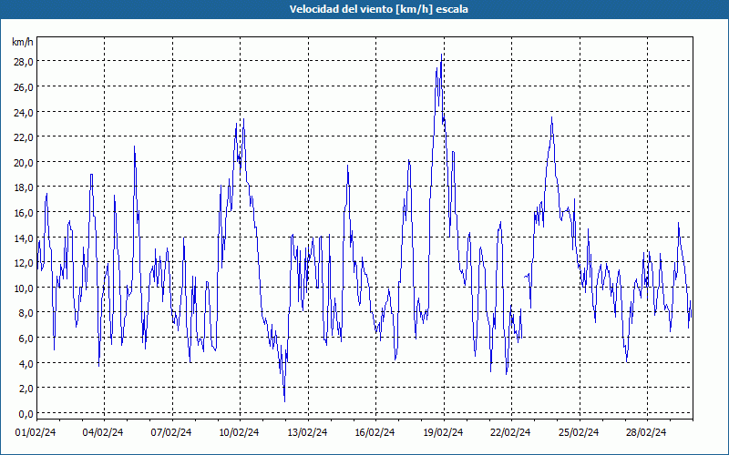Click the 13/02/24 date label
This screenshot has height=455, width=729.
click(x=307, y=433)
